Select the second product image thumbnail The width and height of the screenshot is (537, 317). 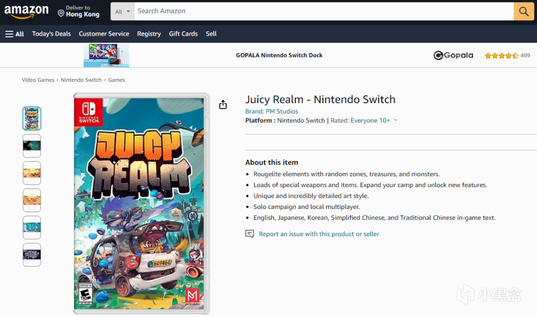[x=32, y=146]
